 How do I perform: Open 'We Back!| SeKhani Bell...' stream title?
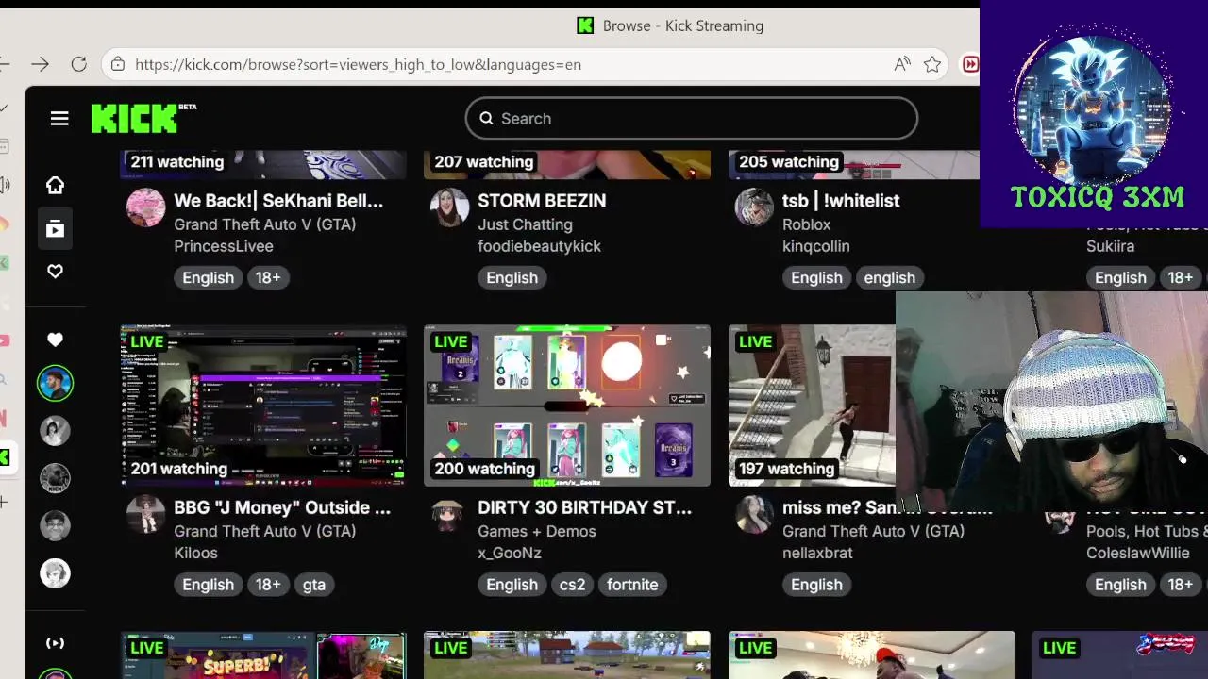278,200
